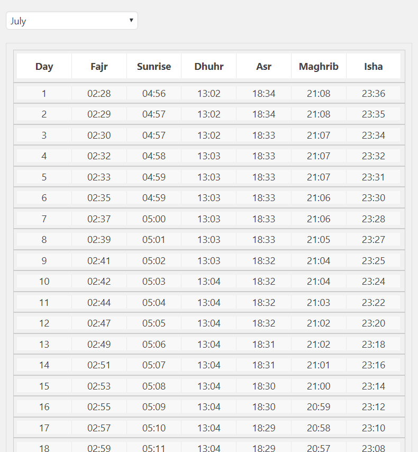Select Maghrib time 21:04 on day 9

point(319,260)
